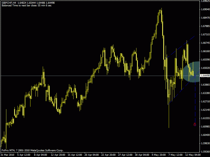
Task: Click the 4 May 20:00 date label
Action: 159,155
